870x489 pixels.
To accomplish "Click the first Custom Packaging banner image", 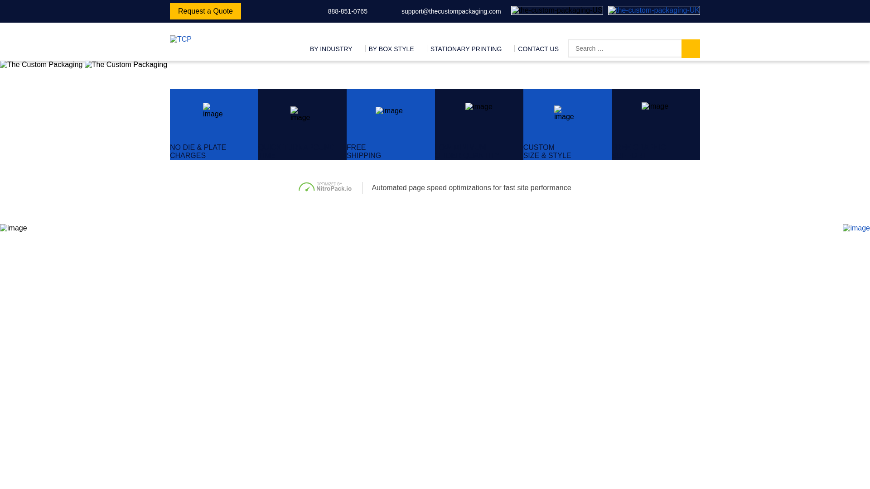I will coord(41,65).
